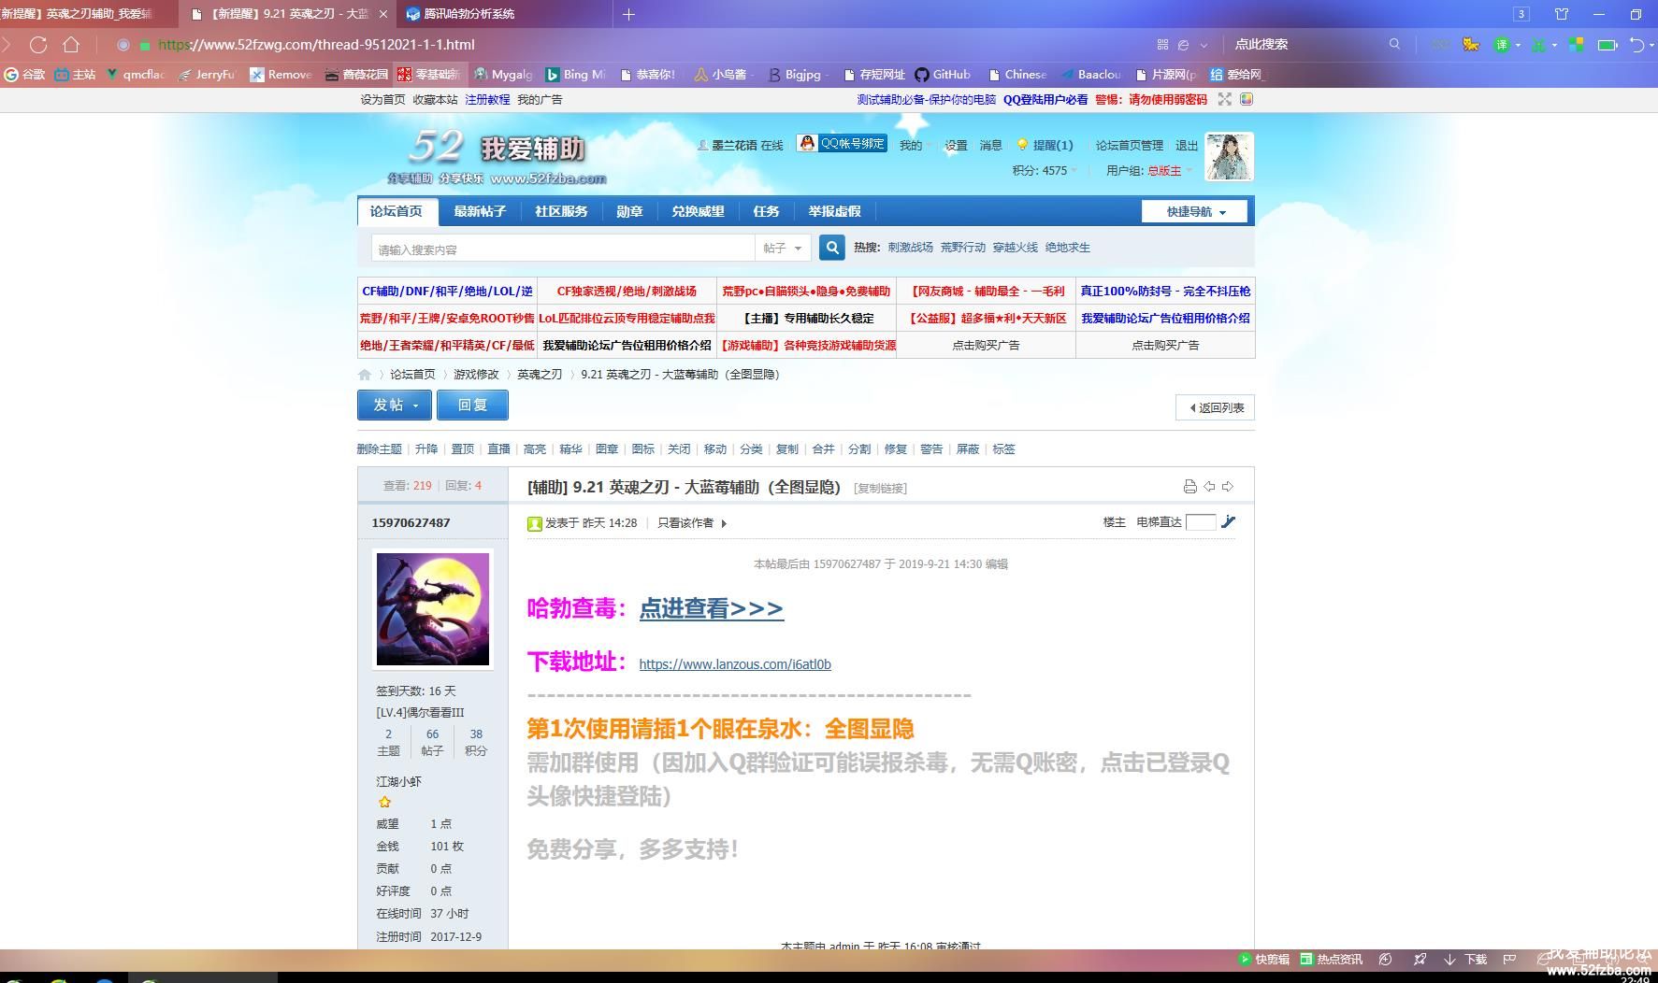The height and width of the screenshot is (983, 1658).
Task: Expand the 只看该作者 arrow
Action: [x=725, y=523]
